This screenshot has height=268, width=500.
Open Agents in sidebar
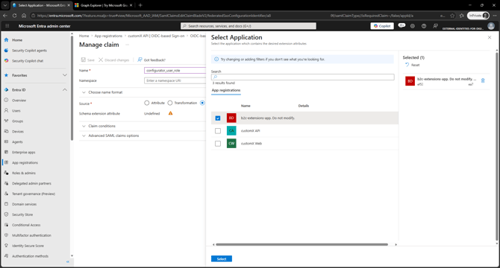tap(17, 142)
